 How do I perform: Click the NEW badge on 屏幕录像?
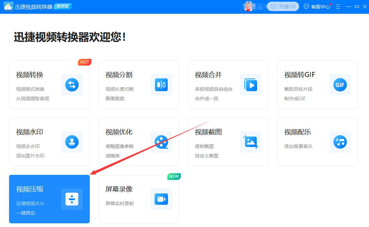[174, 176]
